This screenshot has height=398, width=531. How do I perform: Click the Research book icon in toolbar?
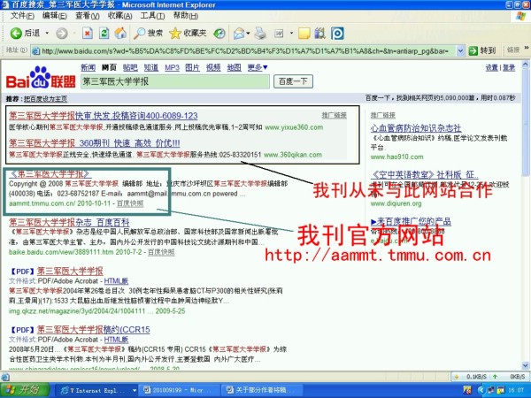coord(320,34)
